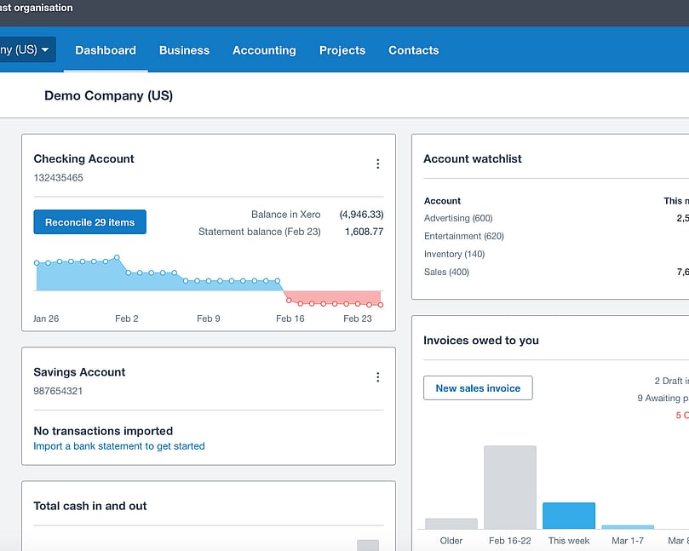
Task: Open the Business menu
Action: pos(184,50)
